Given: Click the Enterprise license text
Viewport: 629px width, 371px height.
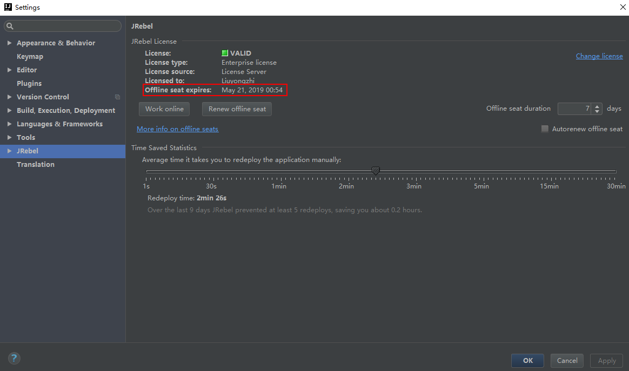Looking at the screenshot, I should [249, 63].
